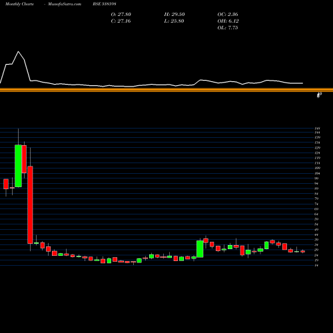Click the 54 price axis label
This screenshot has height=333, width=333.
point(316,224)
